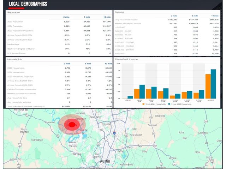Screen dimensions: 226x169
Task: Select the 2029 projection value 124,301
Action: pyautogui.click(x=107, y=31)
